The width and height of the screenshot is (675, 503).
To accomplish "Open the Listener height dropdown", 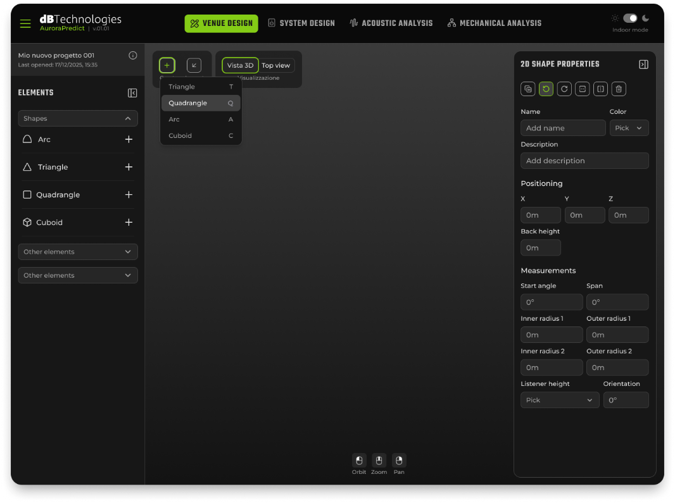I will [x=560, y=400].
